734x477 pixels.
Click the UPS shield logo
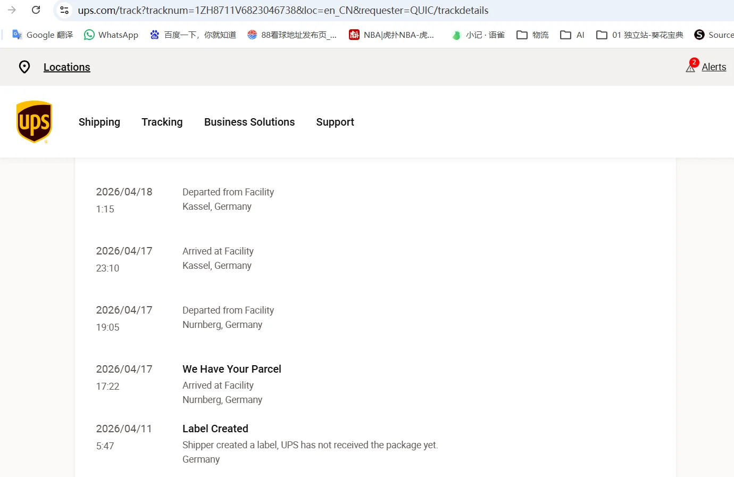(34, 122)
